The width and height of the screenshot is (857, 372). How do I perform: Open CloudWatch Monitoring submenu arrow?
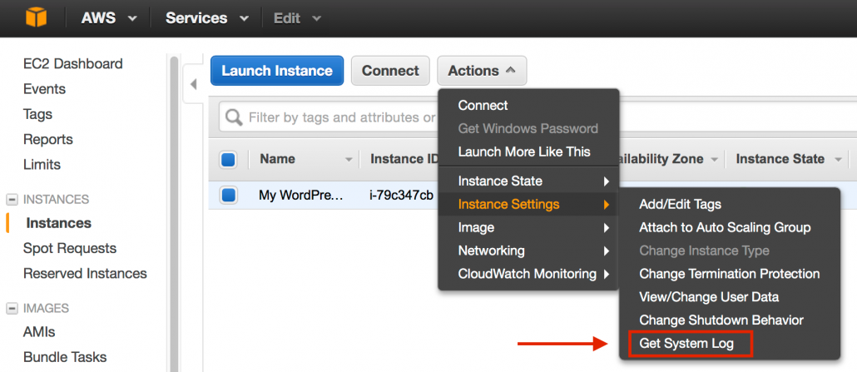606,274
